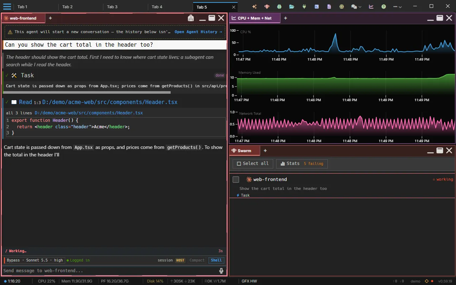
Task: Close Tab 5 with its X
Action: point(234,7)
